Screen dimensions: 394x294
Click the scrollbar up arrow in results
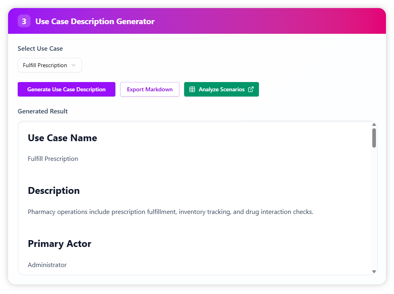click(374, 125)
